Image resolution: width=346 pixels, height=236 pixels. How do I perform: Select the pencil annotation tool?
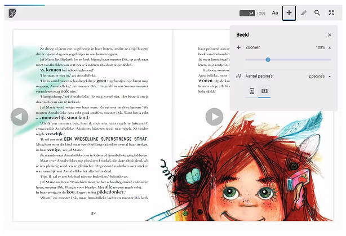point(303,13)
